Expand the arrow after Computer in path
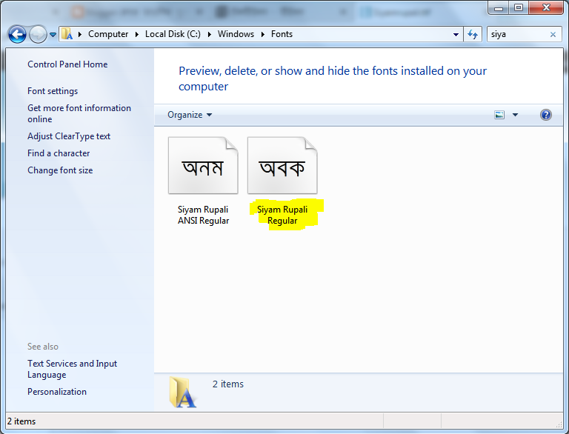Image resolution: width=569 pixels, height=434 pixels. pos(137,35)
